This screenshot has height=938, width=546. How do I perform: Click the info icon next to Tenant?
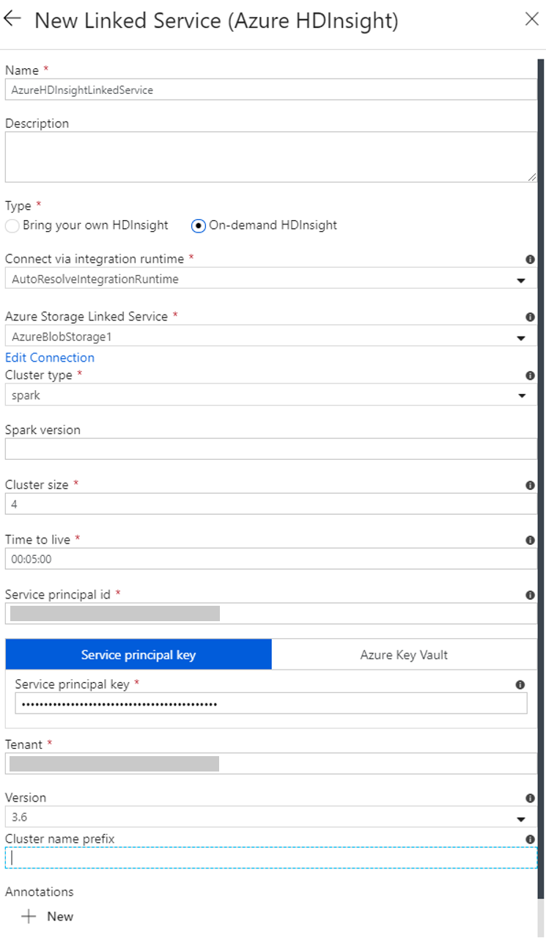click(530, 744)
